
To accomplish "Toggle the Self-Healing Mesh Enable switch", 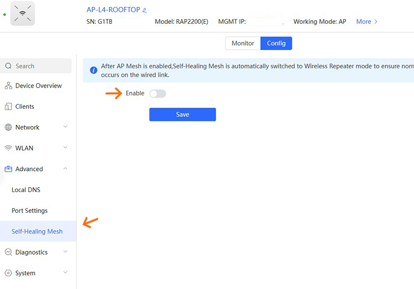I will 157,94.
